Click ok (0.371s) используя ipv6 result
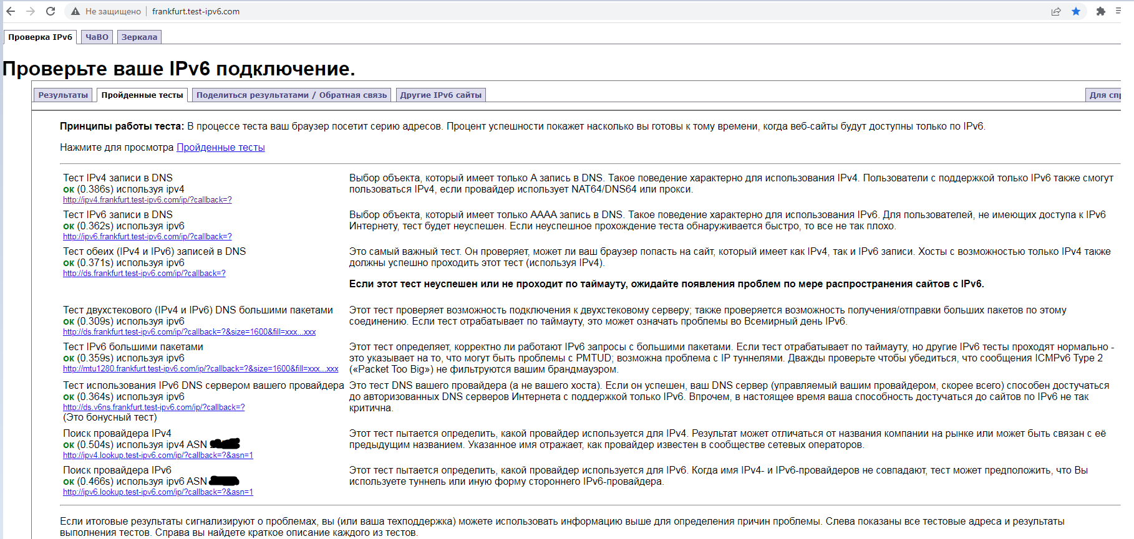This screenshot has width=1134, height=539. [x=124, y=263]
